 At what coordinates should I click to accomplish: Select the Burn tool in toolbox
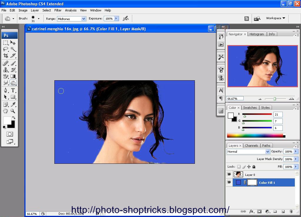click(x=13, y=83)
